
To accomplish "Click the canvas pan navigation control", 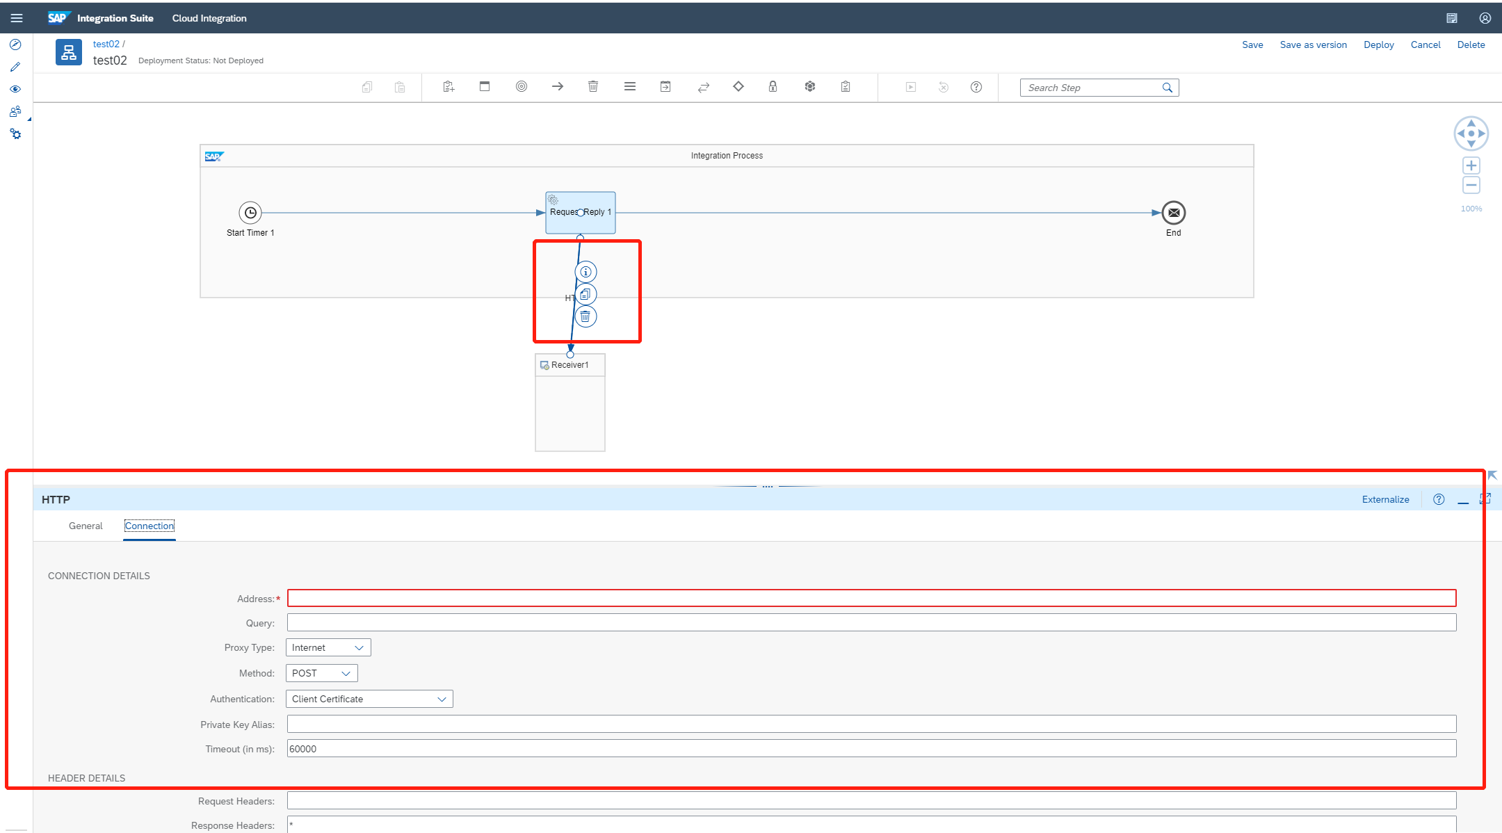I will pos(1471,134).
